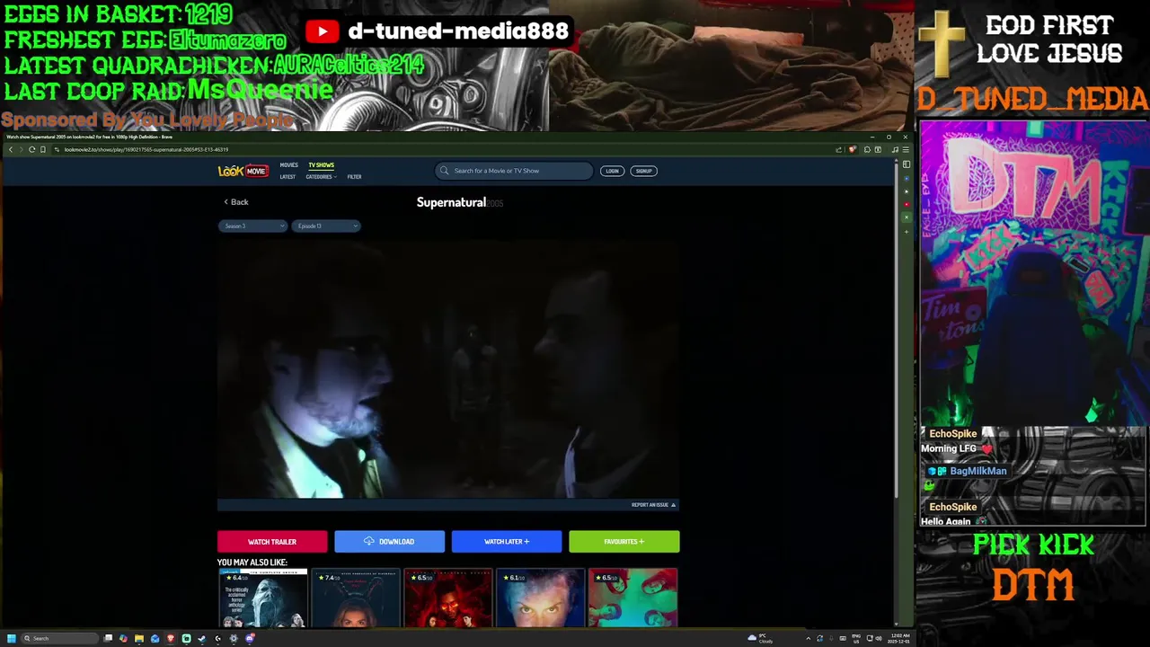Click the d-tuned-media888 channel name

458,31
